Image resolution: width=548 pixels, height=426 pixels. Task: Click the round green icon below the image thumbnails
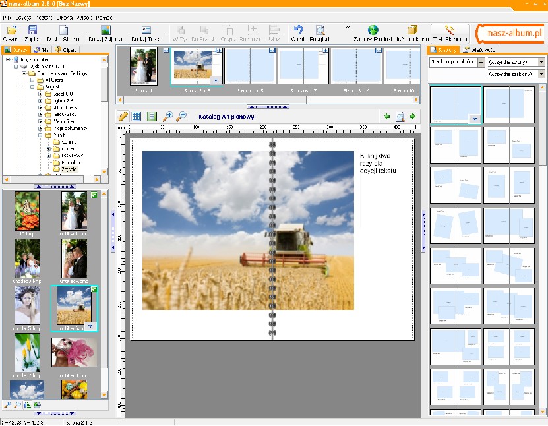click(x=37, y=405)
